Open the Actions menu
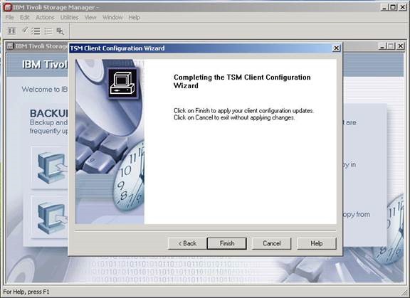 (x=46, y=18)
